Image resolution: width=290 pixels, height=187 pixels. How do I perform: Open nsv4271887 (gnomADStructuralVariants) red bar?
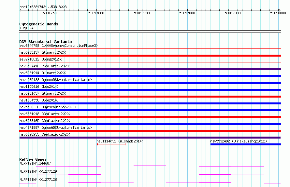click(x=150, y=131)
